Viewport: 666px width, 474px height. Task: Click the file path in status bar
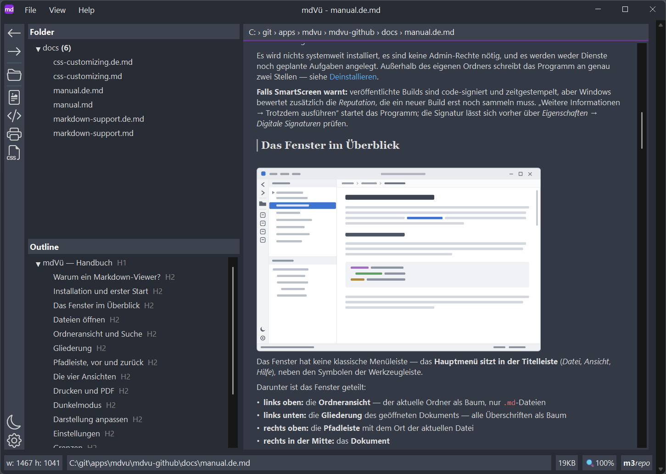pos(160,463)
